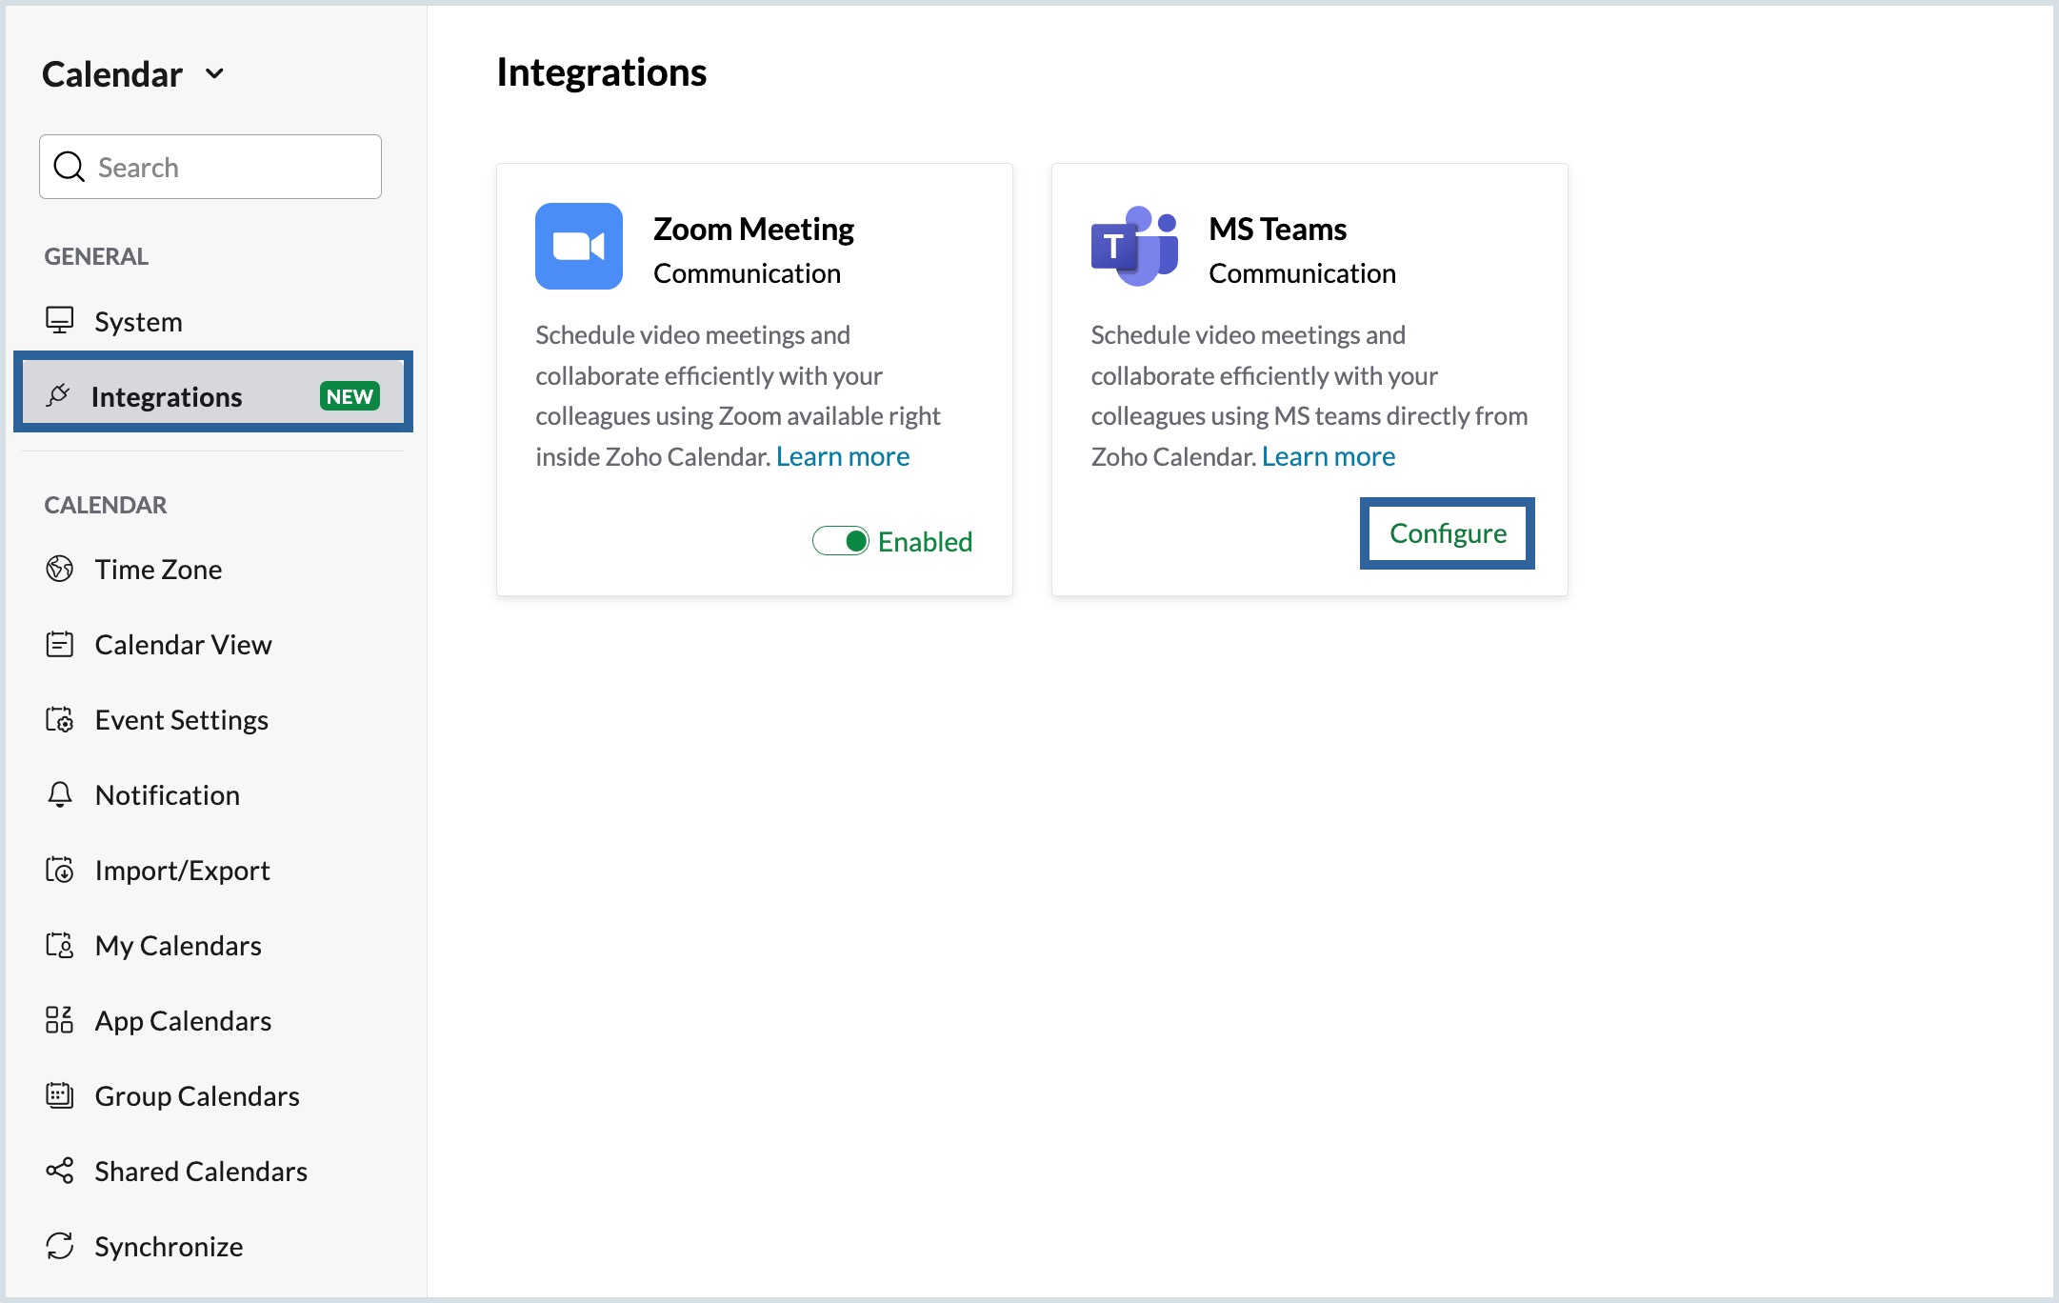This screenshot has height=1303, width=2059.
Task: Click the Integrations page heading
Action: pos(601,72)
